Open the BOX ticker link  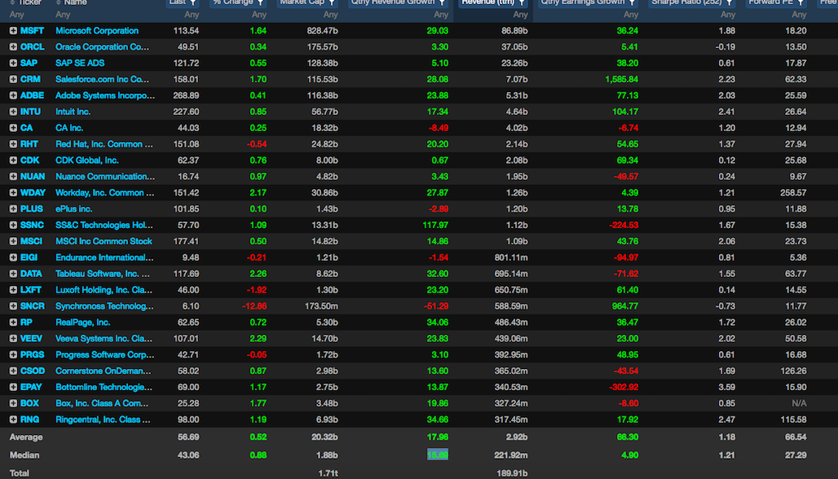tap(29, 403)
